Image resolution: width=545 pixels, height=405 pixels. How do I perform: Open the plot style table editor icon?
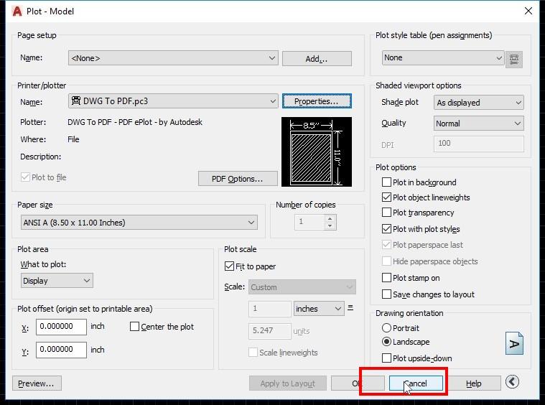513,59
